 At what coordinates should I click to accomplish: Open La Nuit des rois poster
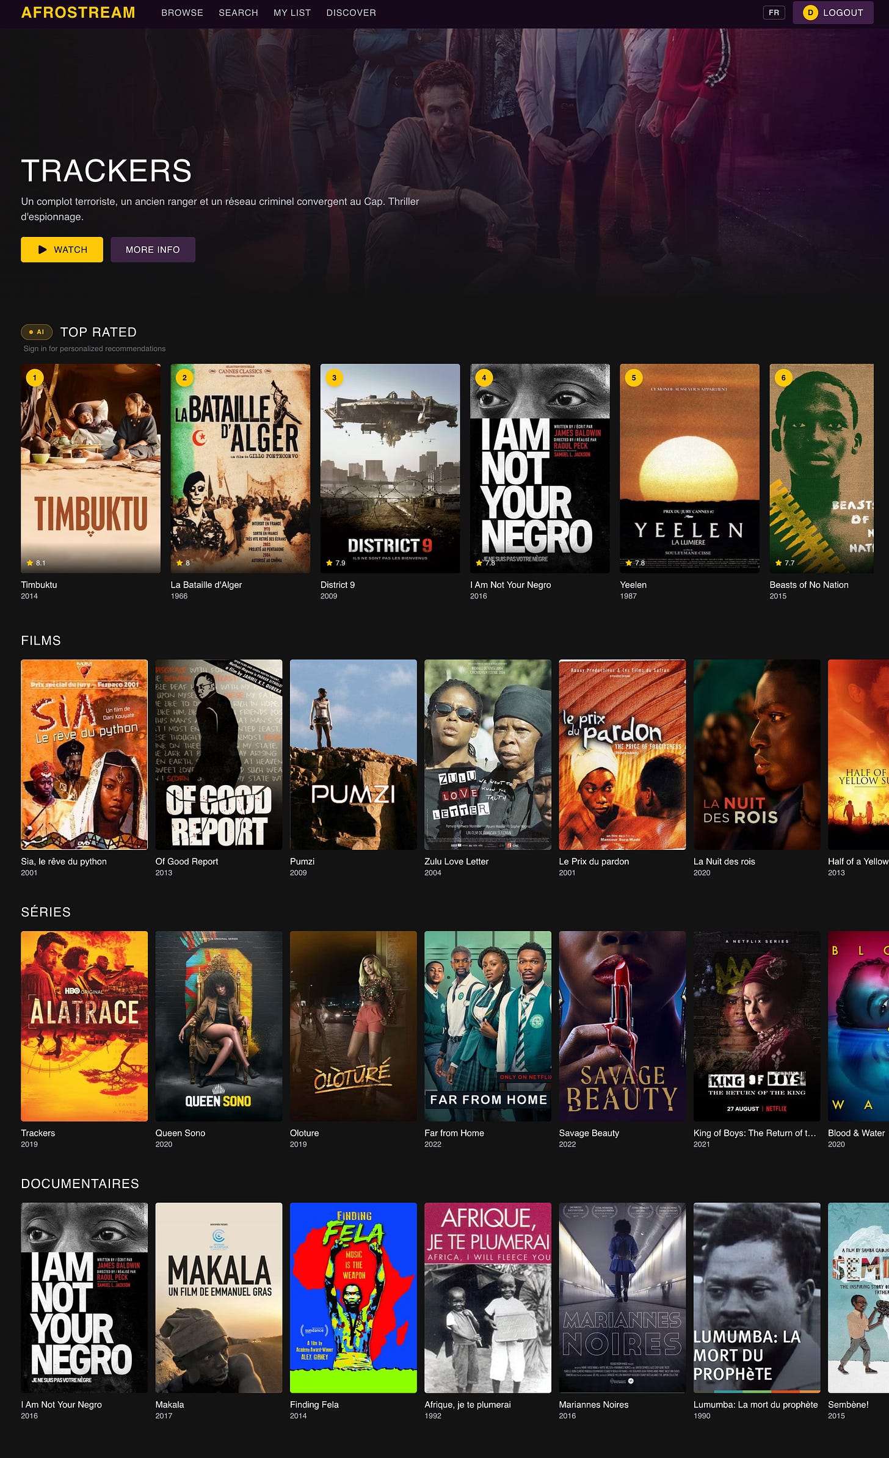[x=757, y=754]
